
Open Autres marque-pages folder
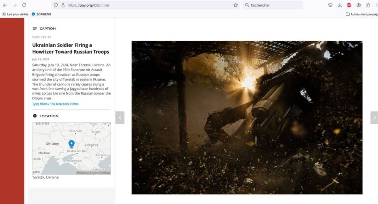pyautogui.click(x=362, y=14)
